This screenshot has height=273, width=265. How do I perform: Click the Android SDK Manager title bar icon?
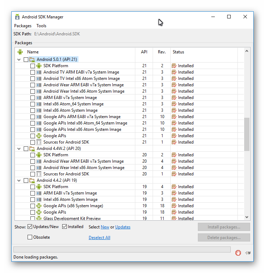point(17,17)
